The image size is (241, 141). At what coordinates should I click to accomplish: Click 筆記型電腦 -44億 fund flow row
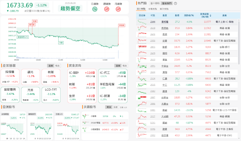[113, 86]
